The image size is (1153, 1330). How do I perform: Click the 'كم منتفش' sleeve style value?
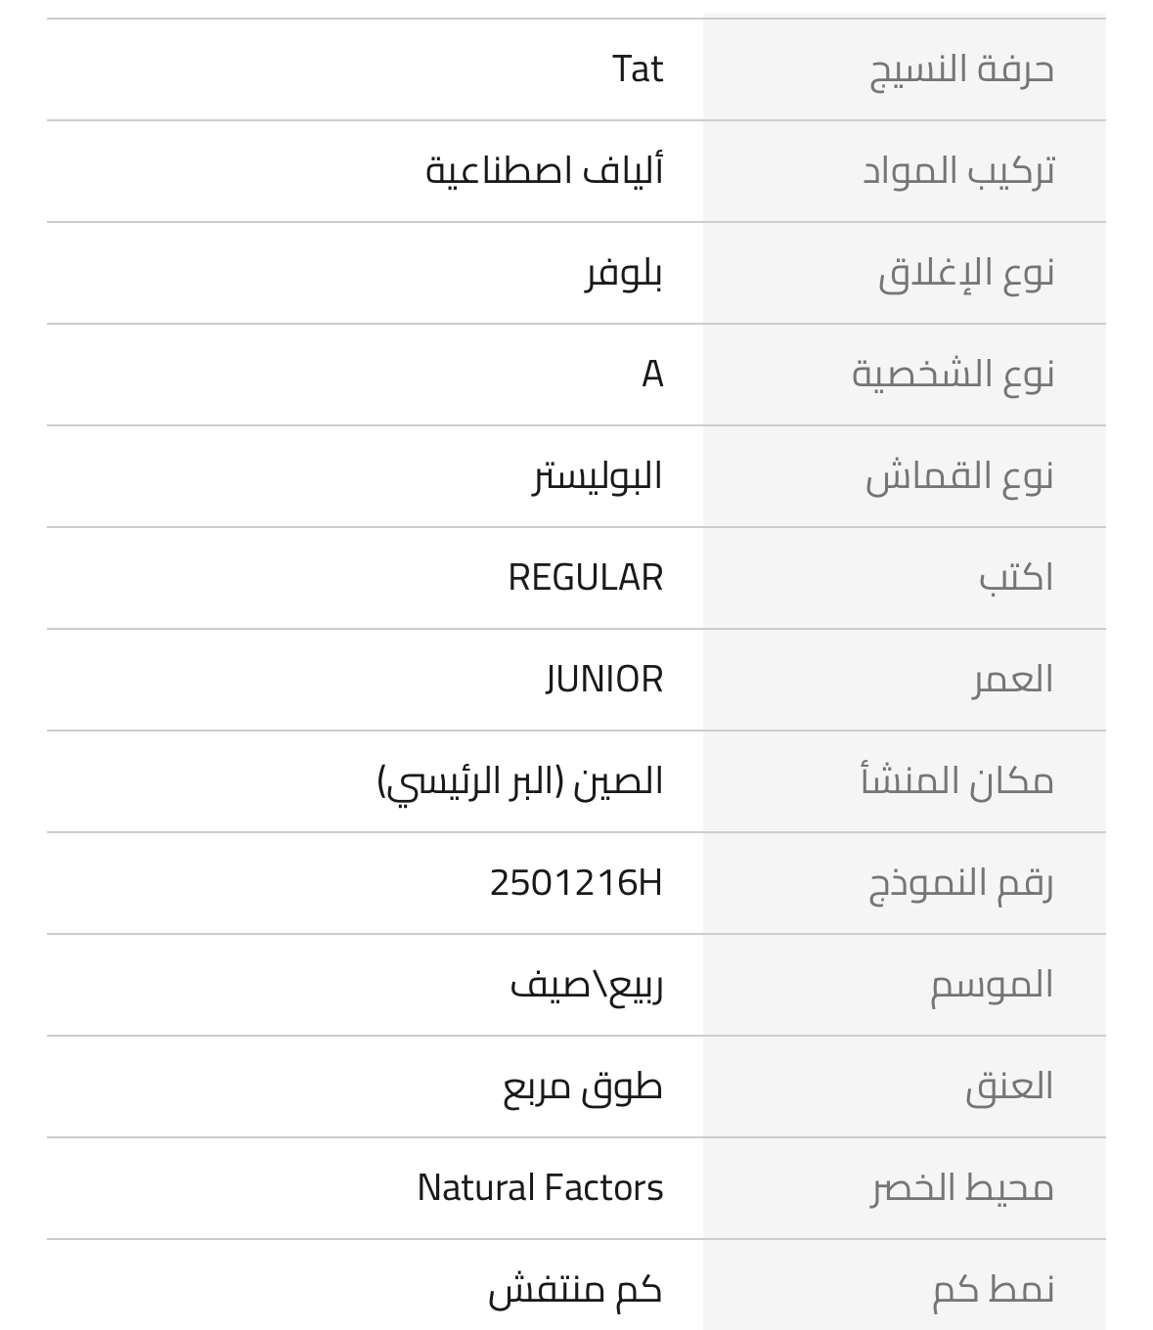(575, 1290)
